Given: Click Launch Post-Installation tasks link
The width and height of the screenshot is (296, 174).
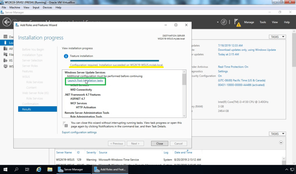Looking at the screenshot, I should click(85, 80).
